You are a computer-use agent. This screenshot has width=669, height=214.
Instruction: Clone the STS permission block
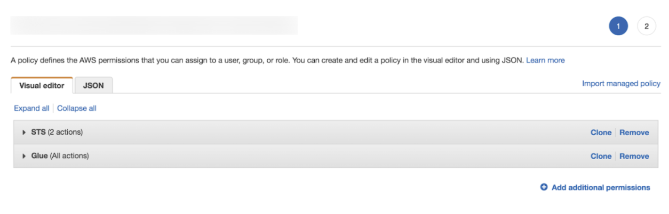point(601,133)
